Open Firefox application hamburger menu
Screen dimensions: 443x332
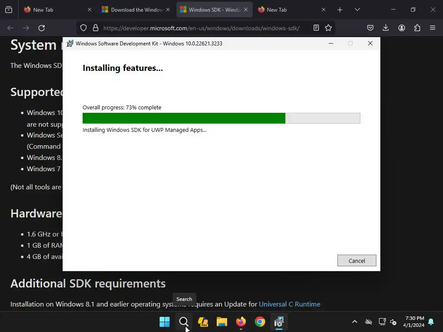[433, 28]
